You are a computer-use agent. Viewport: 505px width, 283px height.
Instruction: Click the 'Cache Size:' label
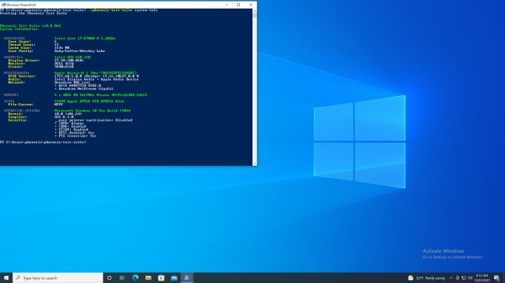click(x=19, y=47)
